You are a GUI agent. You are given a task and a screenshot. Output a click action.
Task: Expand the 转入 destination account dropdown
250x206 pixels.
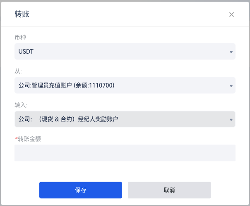coord(125,119)
